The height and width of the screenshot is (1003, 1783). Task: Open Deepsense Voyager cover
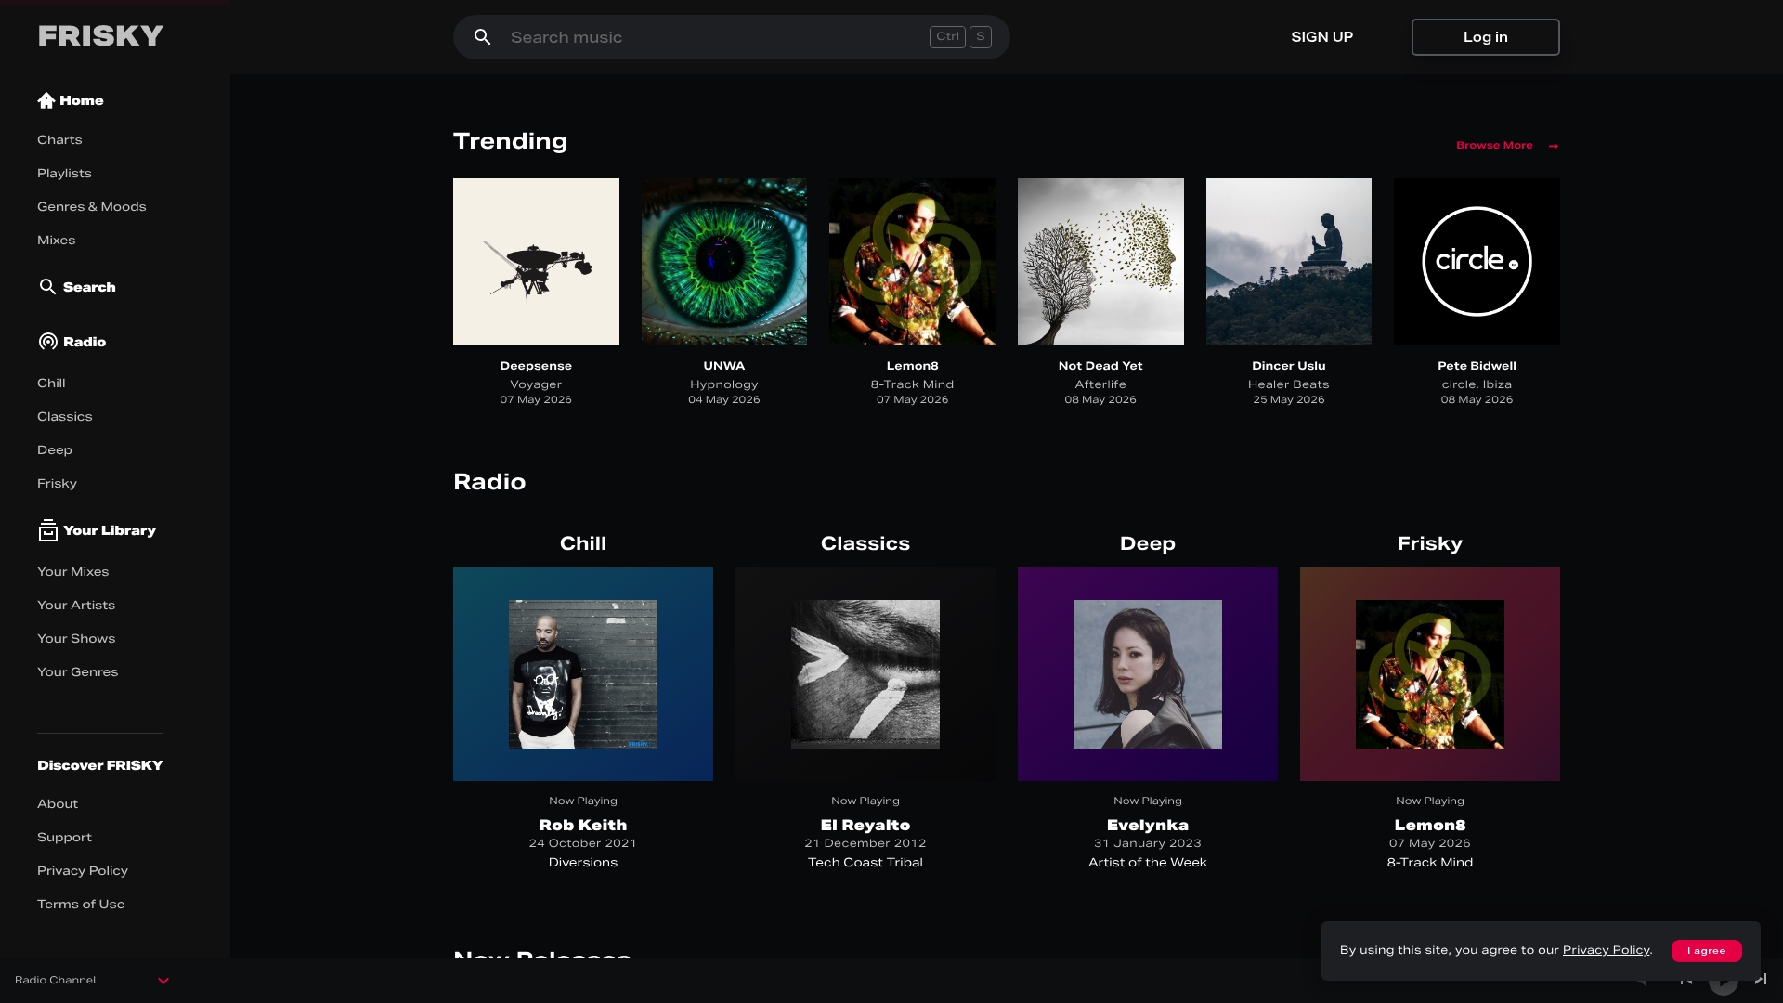(536, 261)
